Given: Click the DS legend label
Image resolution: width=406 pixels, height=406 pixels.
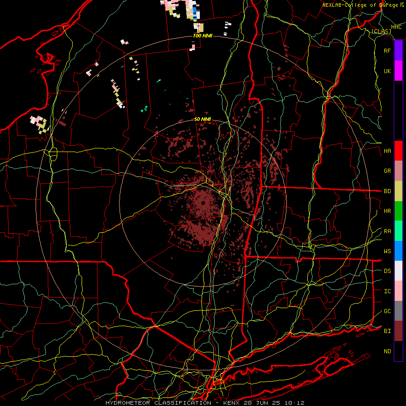Looking at the screenshot, I should click(387, 271).
